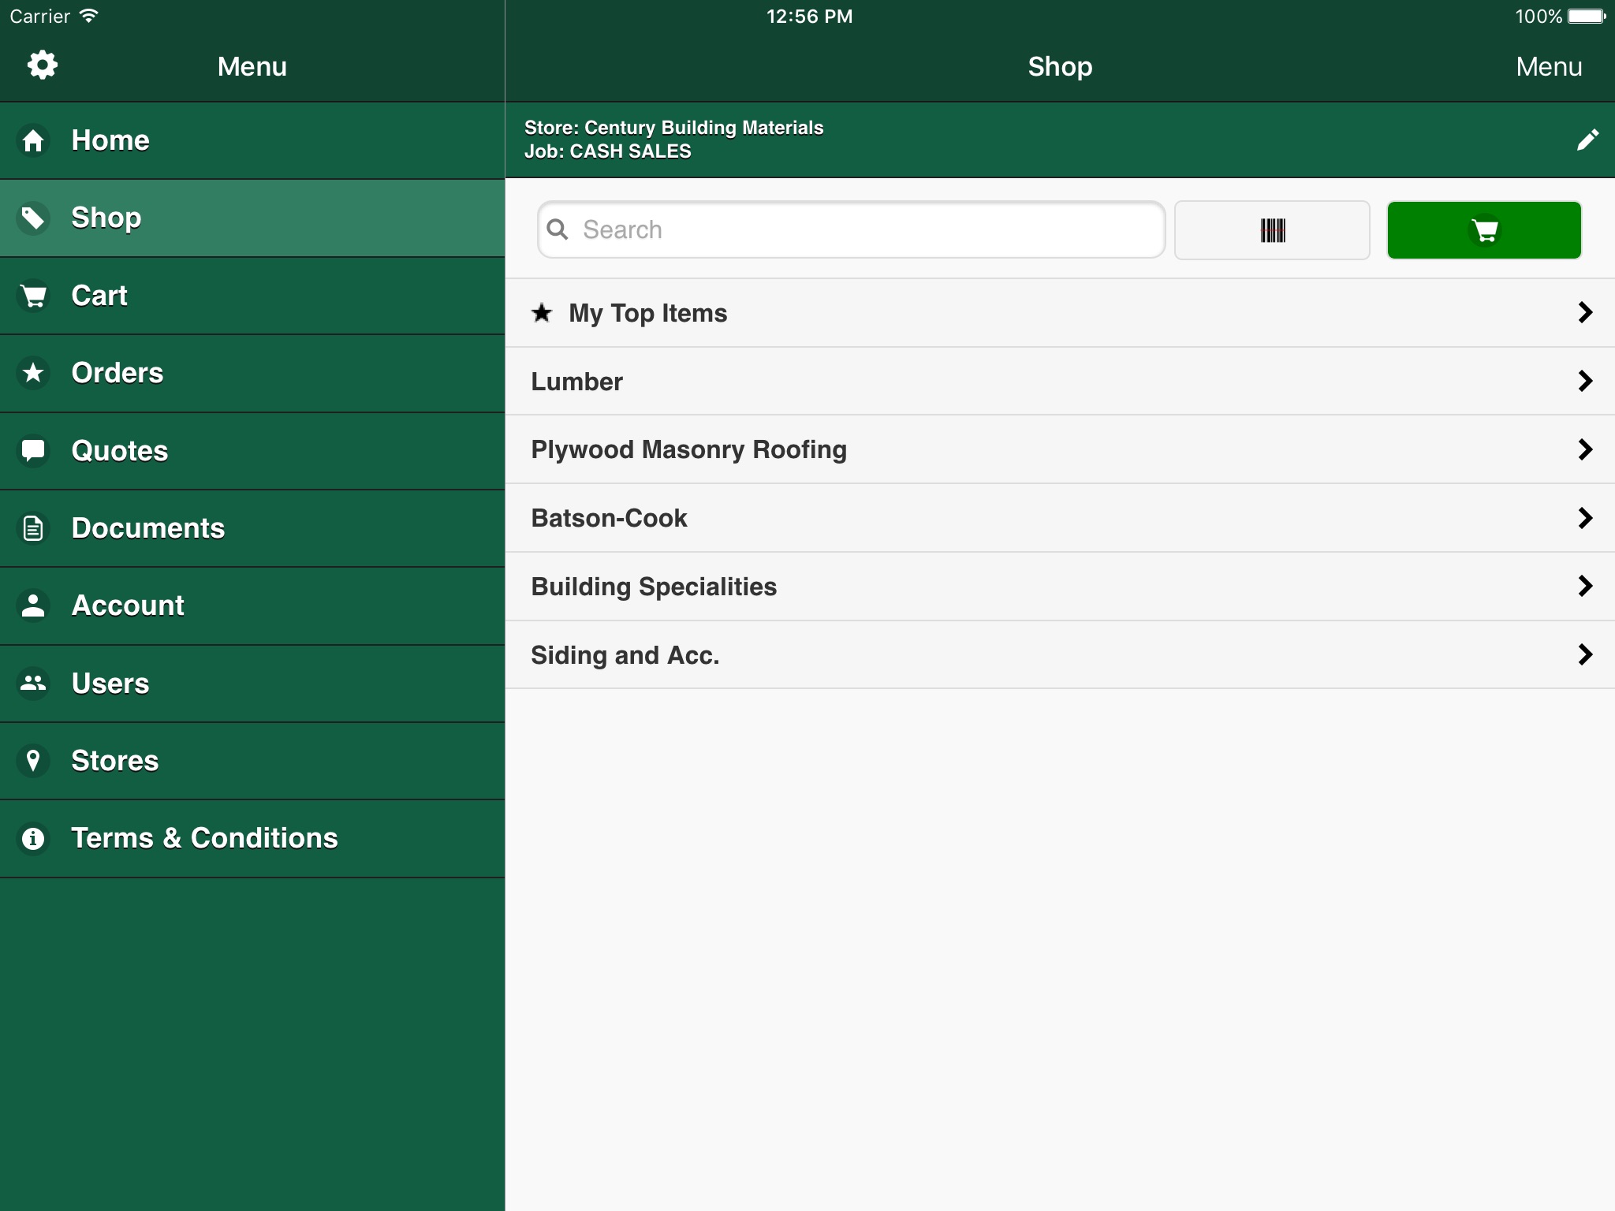Viewport: 1615px width, 1211px height.
Task: Click the Documents page icon
Action: [33, 528]
